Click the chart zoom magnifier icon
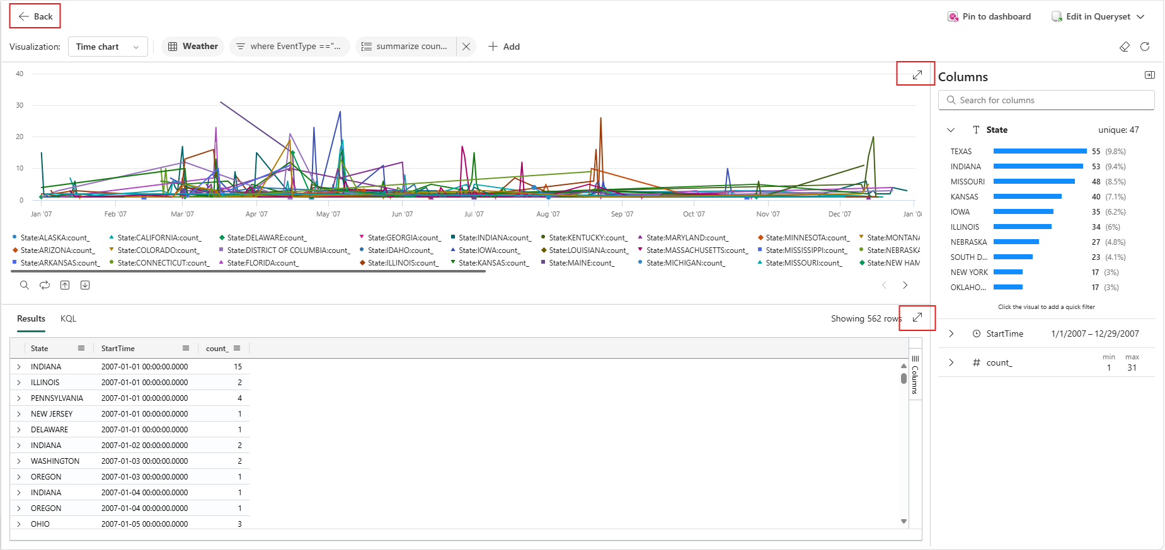The width and height of the screenshot is (1165, 550). point(25,285)
